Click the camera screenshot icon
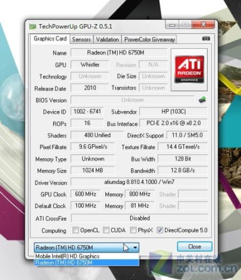Viewport: 241px width, 280px height. 206,38
